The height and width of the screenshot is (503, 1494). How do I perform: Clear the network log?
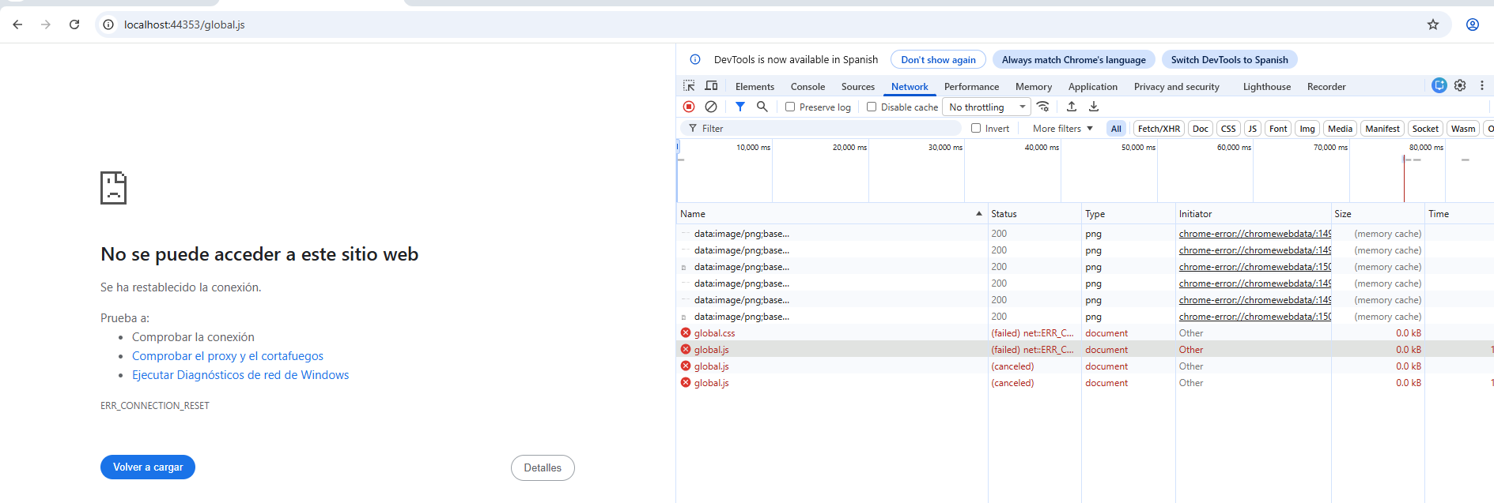(711, 107)
